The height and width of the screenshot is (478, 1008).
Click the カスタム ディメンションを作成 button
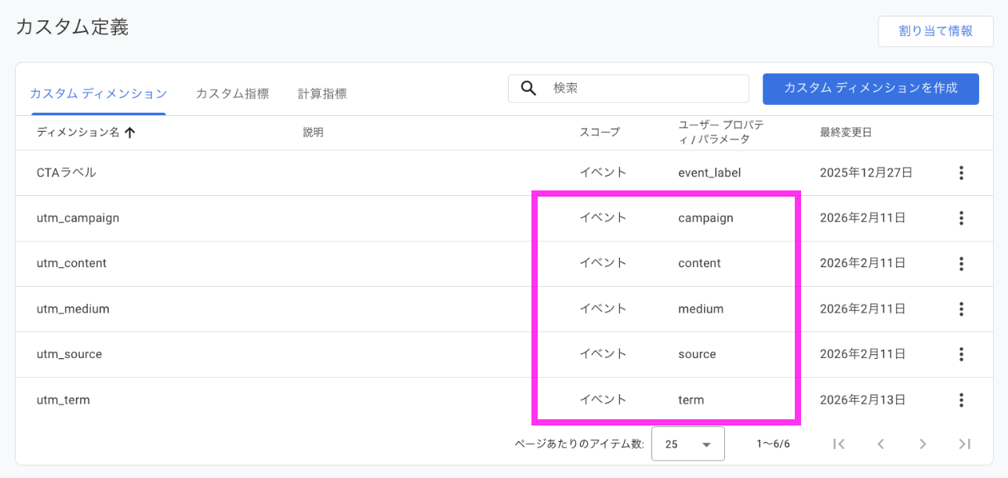(x=870, y=89)
